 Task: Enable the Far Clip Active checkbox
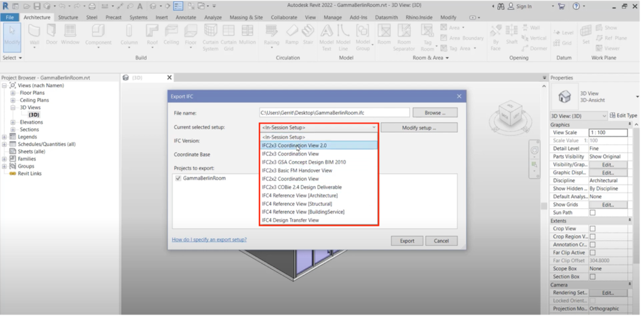[x=592, y=253]
